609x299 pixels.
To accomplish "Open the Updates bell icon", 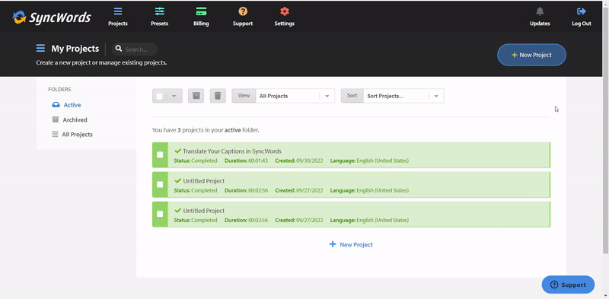I will pos(540,11).
